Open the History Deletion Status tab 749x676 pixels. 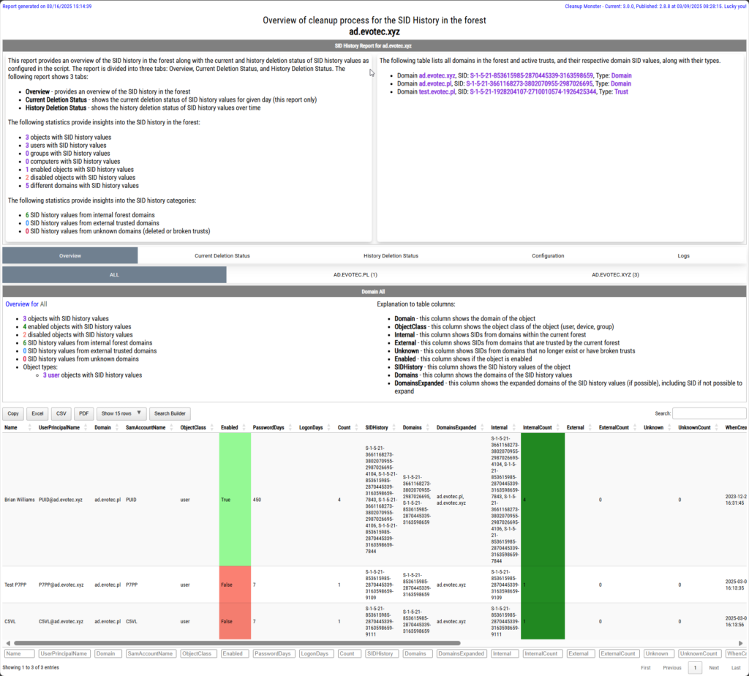pyautogui.click(x=390, y=255)
